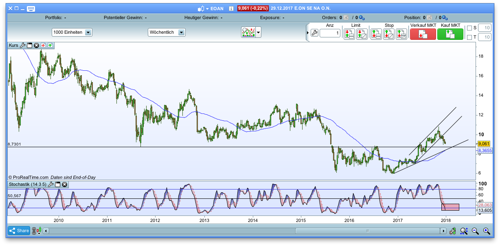Click the 50,567 stochastic level label

[x=14, y=196]
